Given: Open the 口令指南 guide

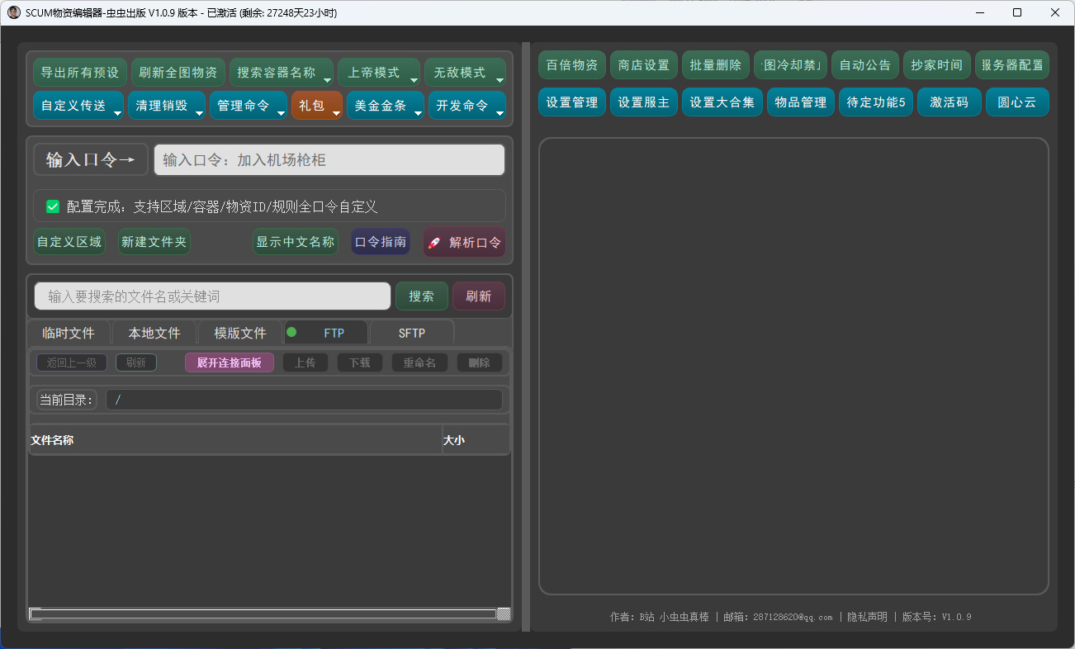Looking at the screenshot, I should point(381,242).
